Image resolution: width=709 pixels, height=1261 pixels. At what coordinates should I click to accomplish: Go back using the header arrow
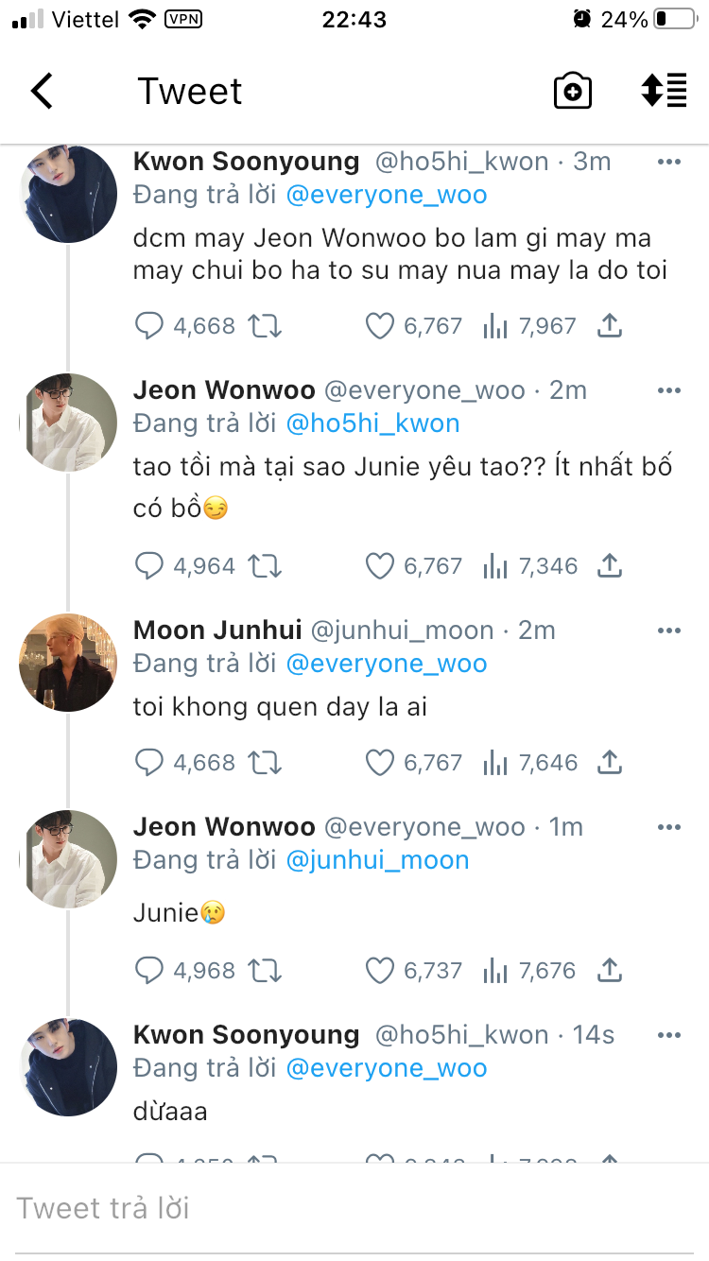click(42, 92)
